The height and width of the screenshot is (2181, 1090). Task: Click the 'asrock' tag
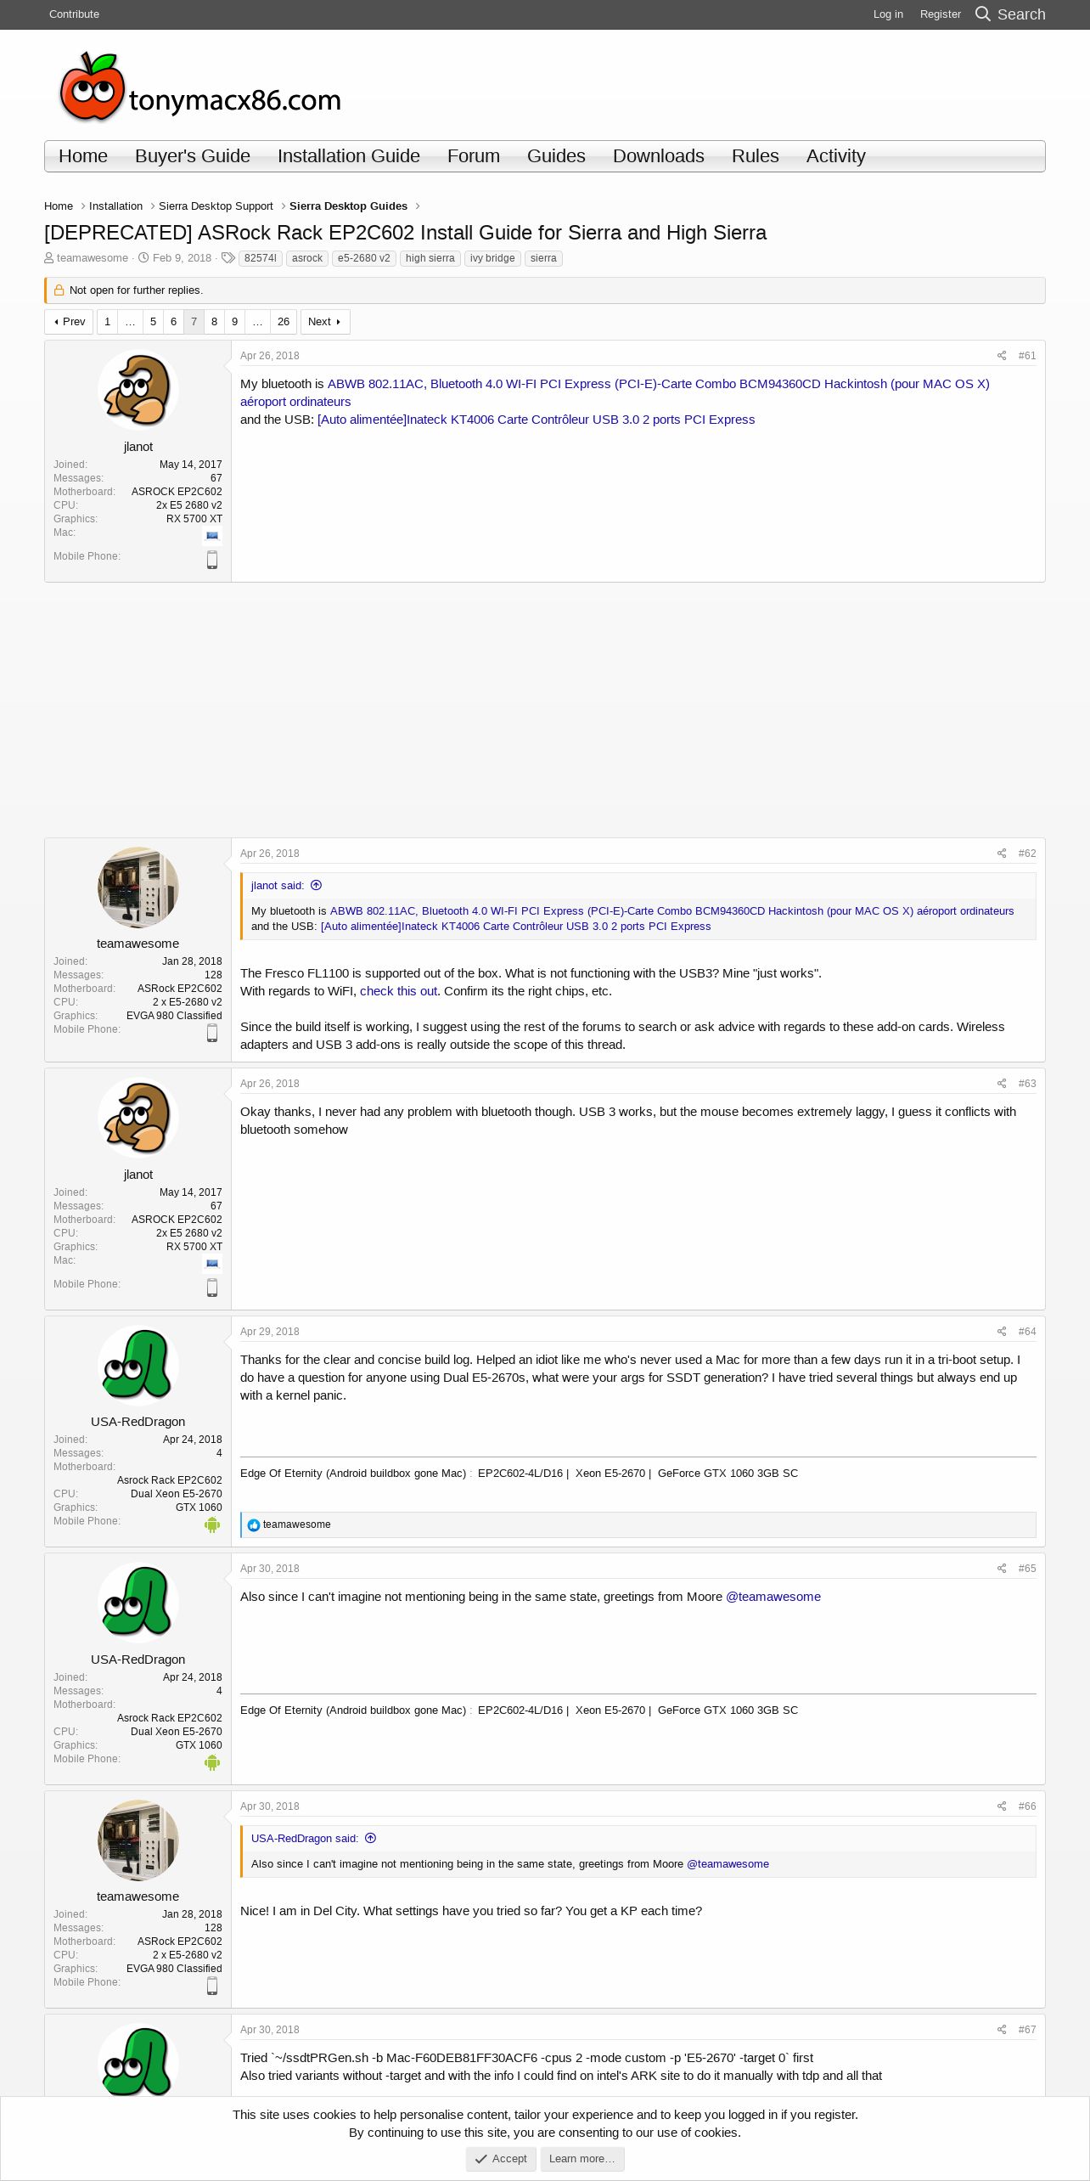307,259
